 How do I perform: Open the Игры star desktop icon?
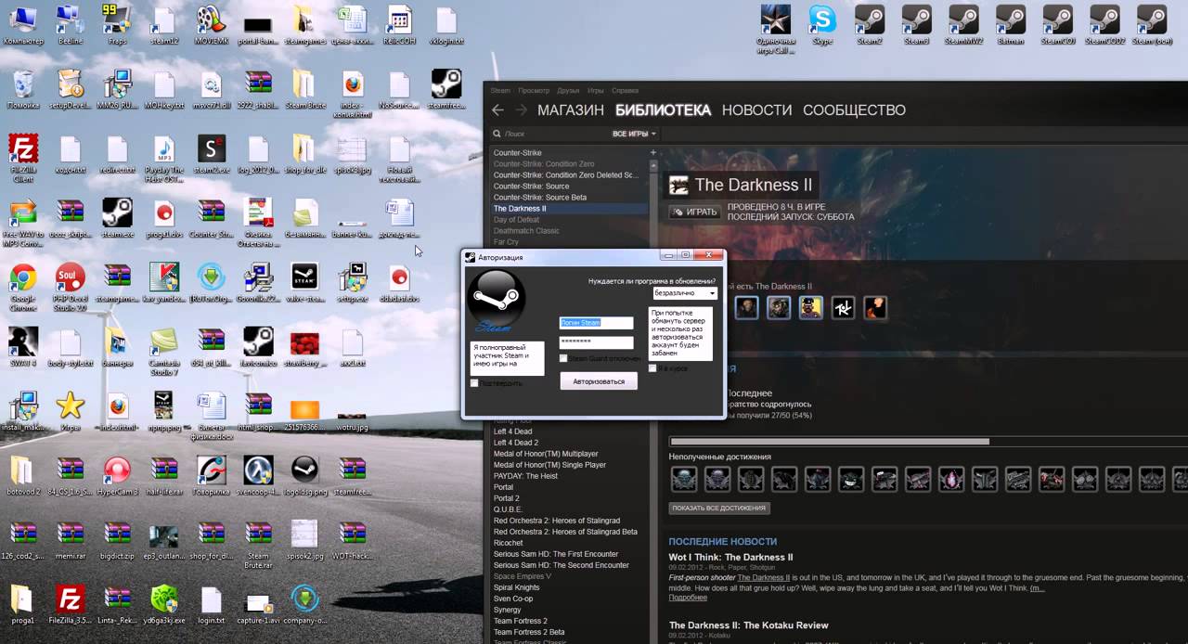click(71, 411)
